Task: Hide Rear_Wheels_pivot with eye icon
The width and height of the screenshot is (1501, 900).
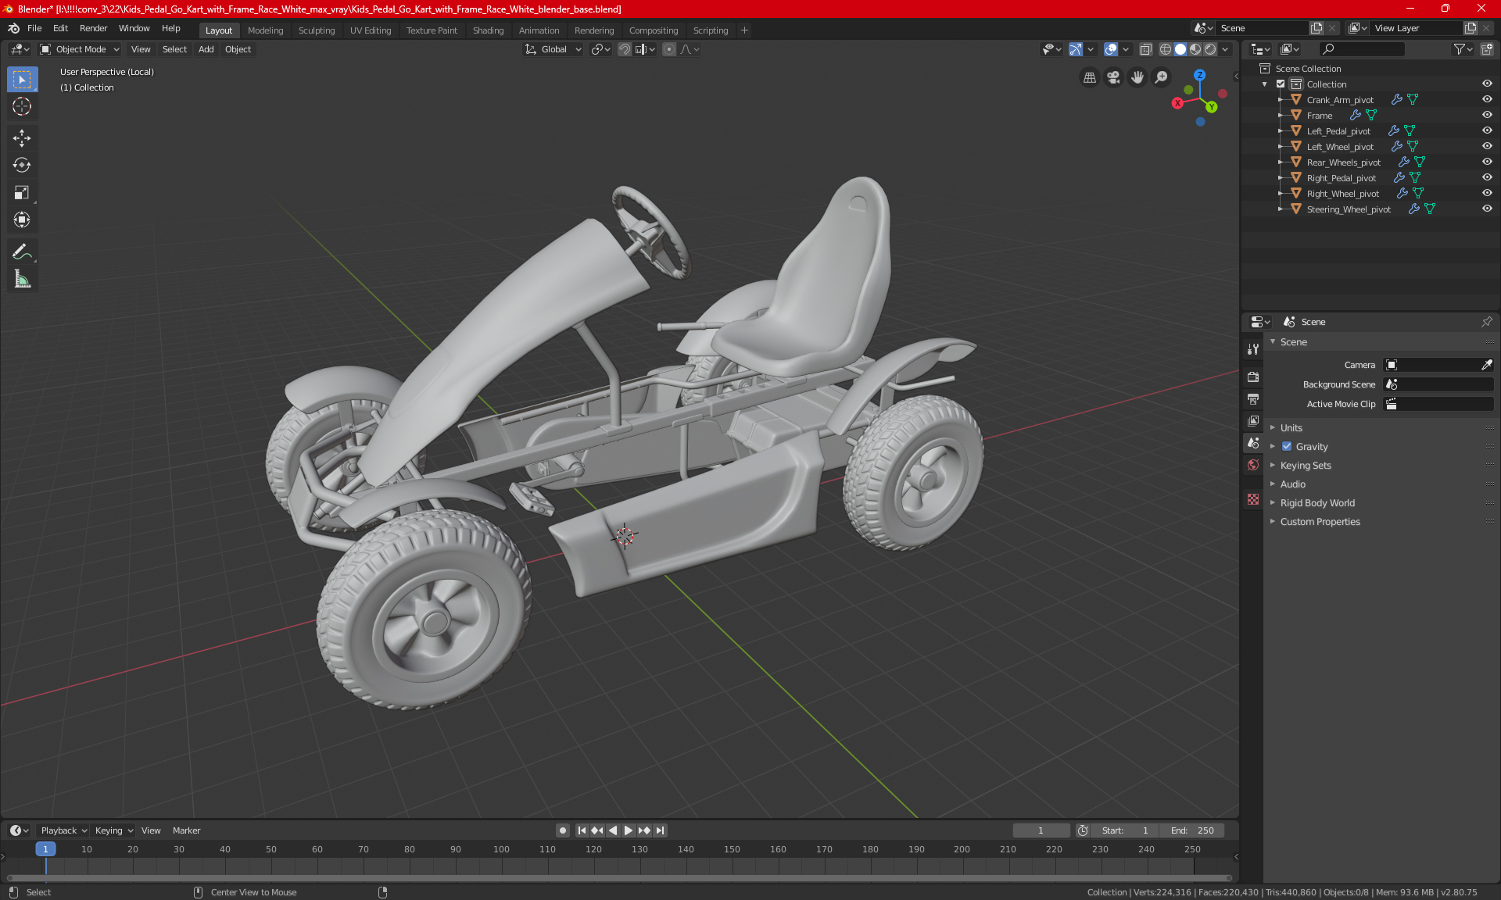Action: click(1487, 162)
